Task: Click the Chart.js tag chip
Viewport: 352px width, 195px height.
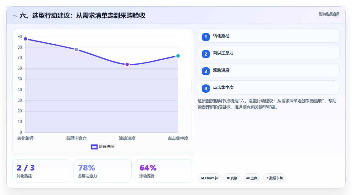Action: [x=209, y=178]
